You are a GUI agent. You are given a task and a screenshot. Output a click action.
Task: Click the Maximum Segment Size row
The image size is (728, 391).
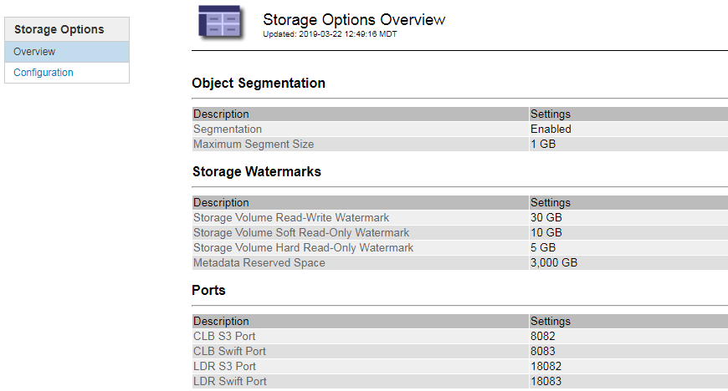pyautogui.click(x=254, y=145)
